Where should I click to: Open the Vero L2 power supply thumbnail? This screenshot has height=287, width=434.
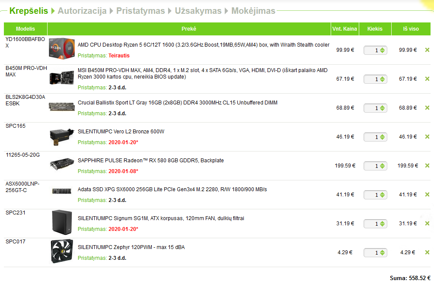pyautogui.click(x=62, y=136)
